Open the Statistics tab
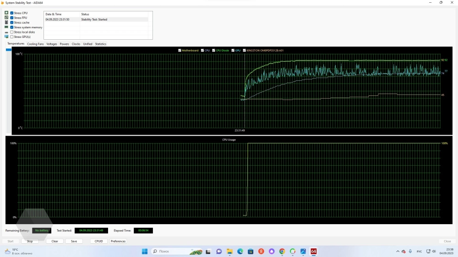 (100, 44)
